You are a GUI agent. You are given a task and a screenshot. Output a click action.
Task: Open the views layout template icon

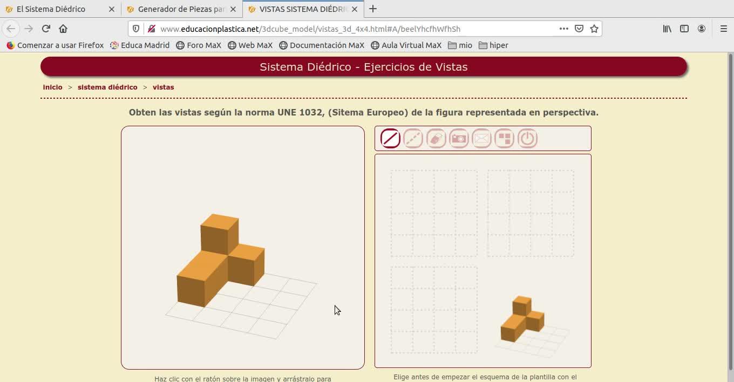(x=504, y=139)
